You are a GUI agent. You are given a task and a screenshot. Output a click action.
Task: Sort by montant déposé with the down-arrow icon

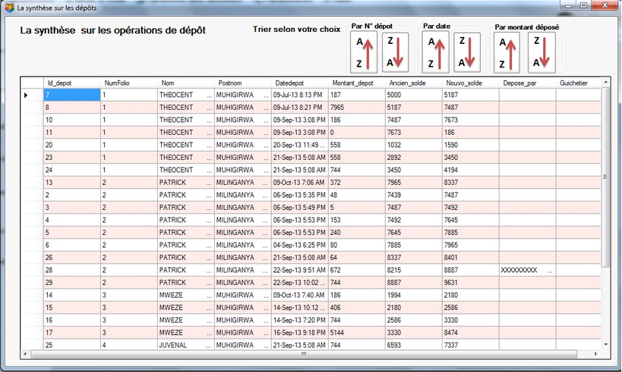[x=541, y=53]
